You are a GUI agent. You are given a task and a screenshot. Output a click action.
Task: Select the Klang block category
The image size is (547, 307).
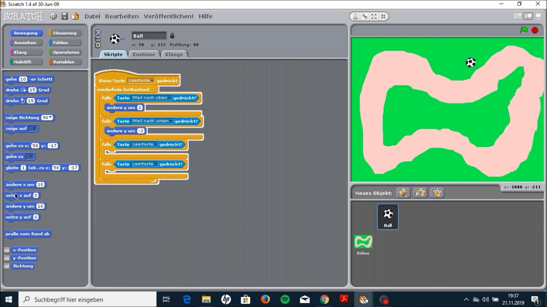pos(26,52)
